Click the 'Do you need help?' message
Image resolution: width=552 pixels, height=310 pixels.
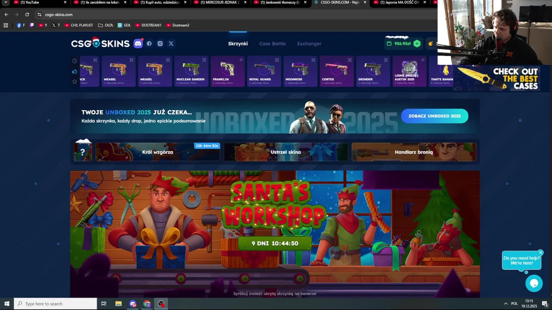pyautogui.click(x=521, y=260)
